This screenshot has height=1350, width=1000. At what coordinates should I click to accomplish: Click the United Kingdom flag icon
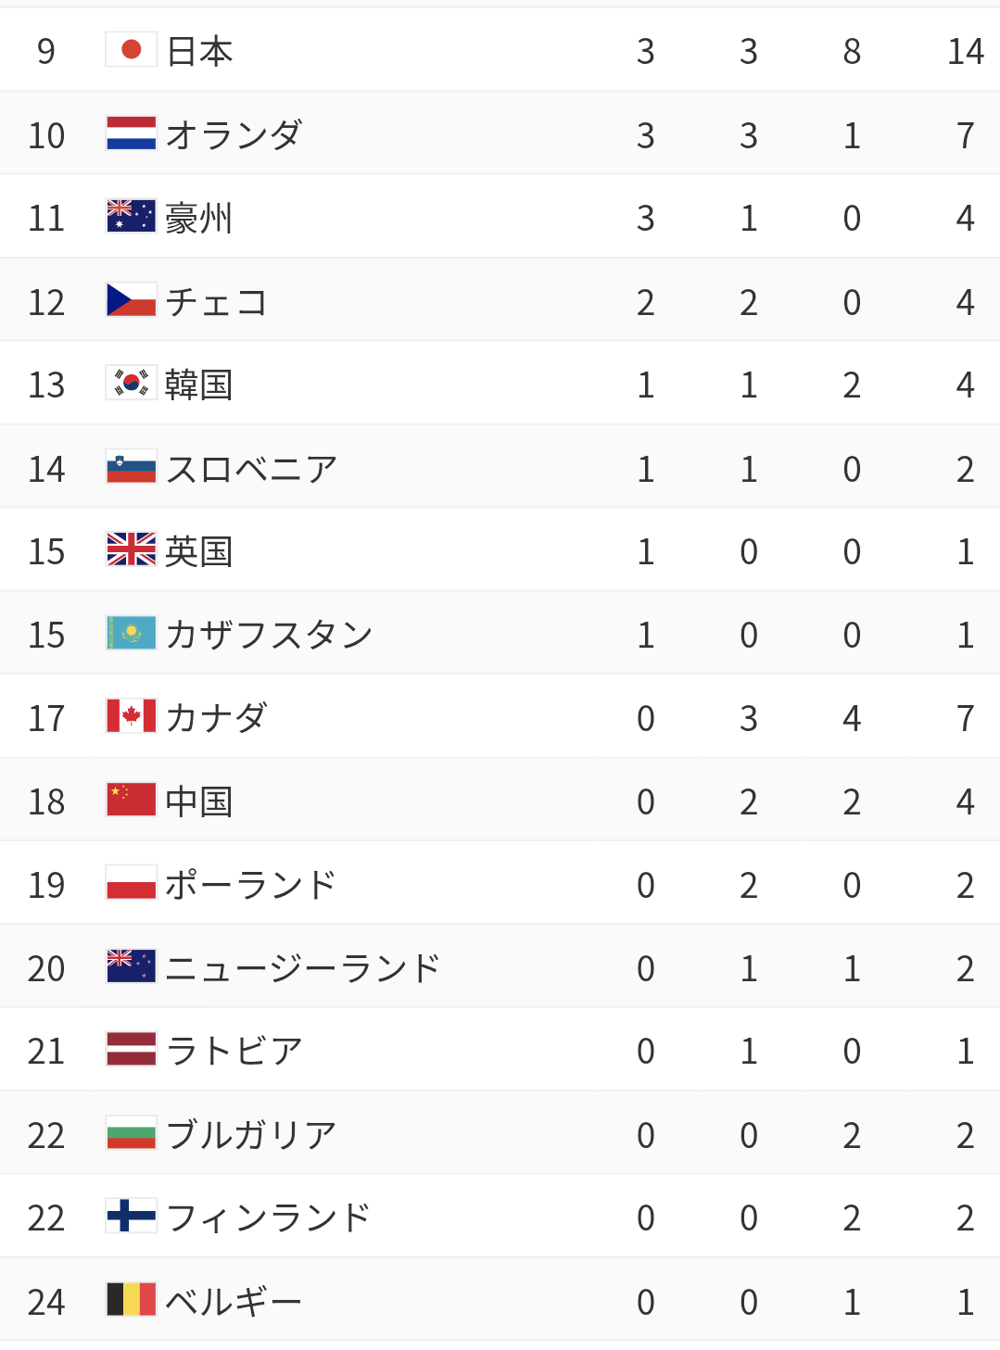tap(131, 550)
